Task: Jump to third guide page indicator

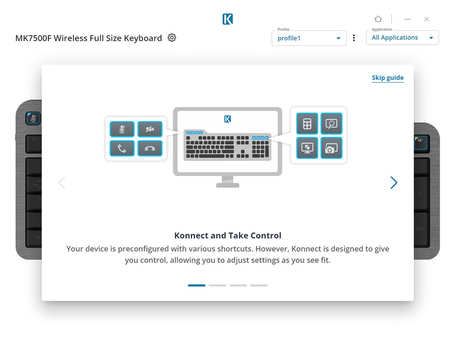Action: pyautogui.click(x=238, y=285)
